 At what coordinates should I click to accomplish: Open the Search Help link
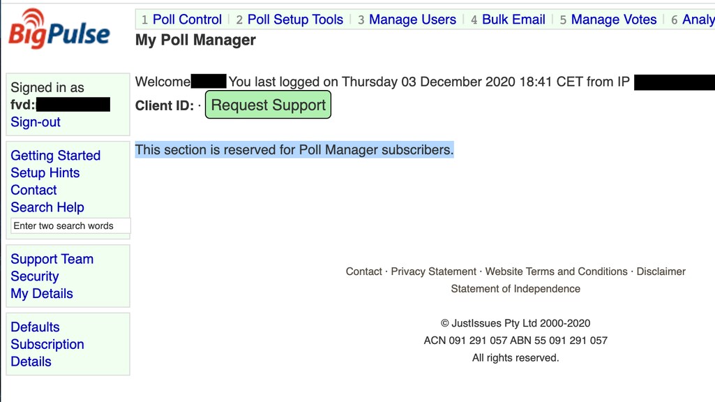point(47,207)
